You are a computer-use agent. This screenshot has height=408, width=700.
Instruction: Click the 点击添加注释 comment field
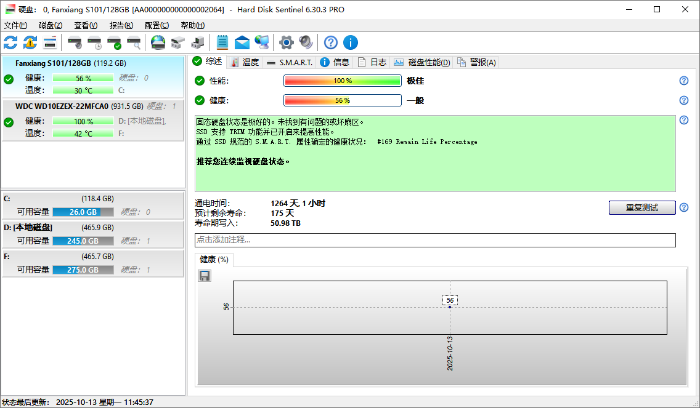click(435, 240)
